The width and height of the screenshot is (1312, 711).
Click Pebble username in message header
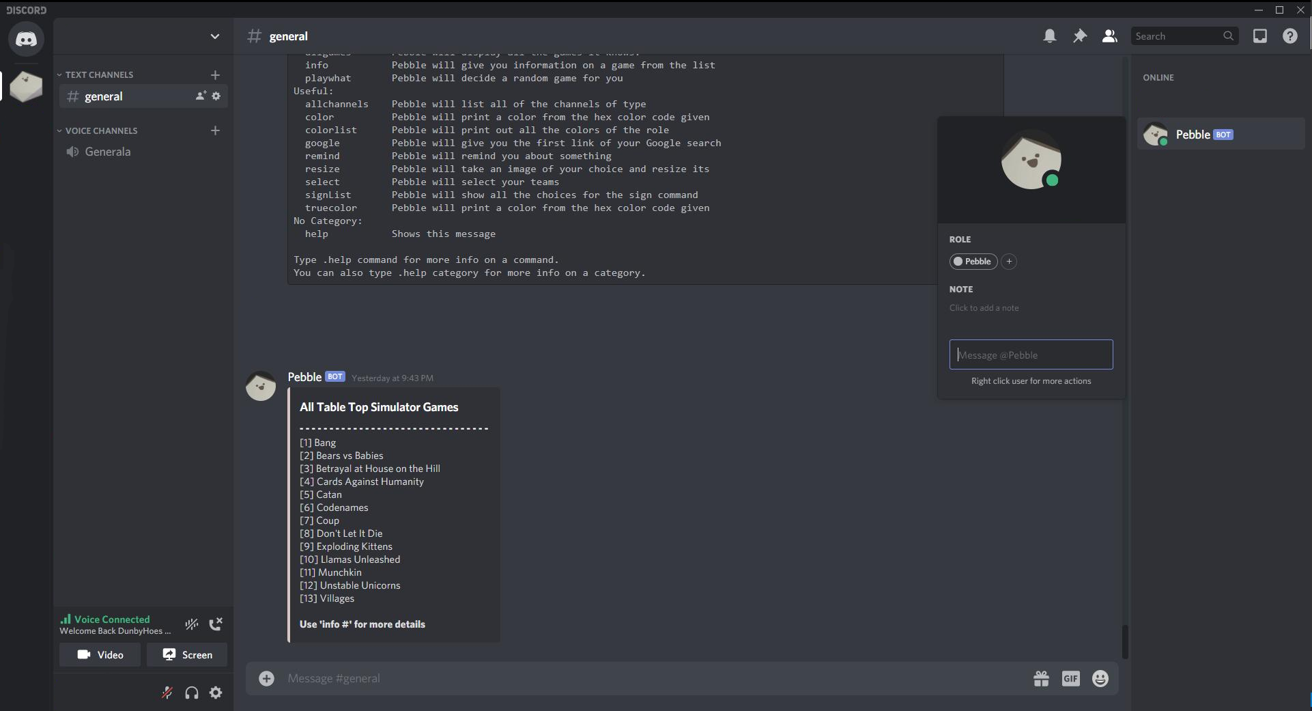[x=304, y=377]
